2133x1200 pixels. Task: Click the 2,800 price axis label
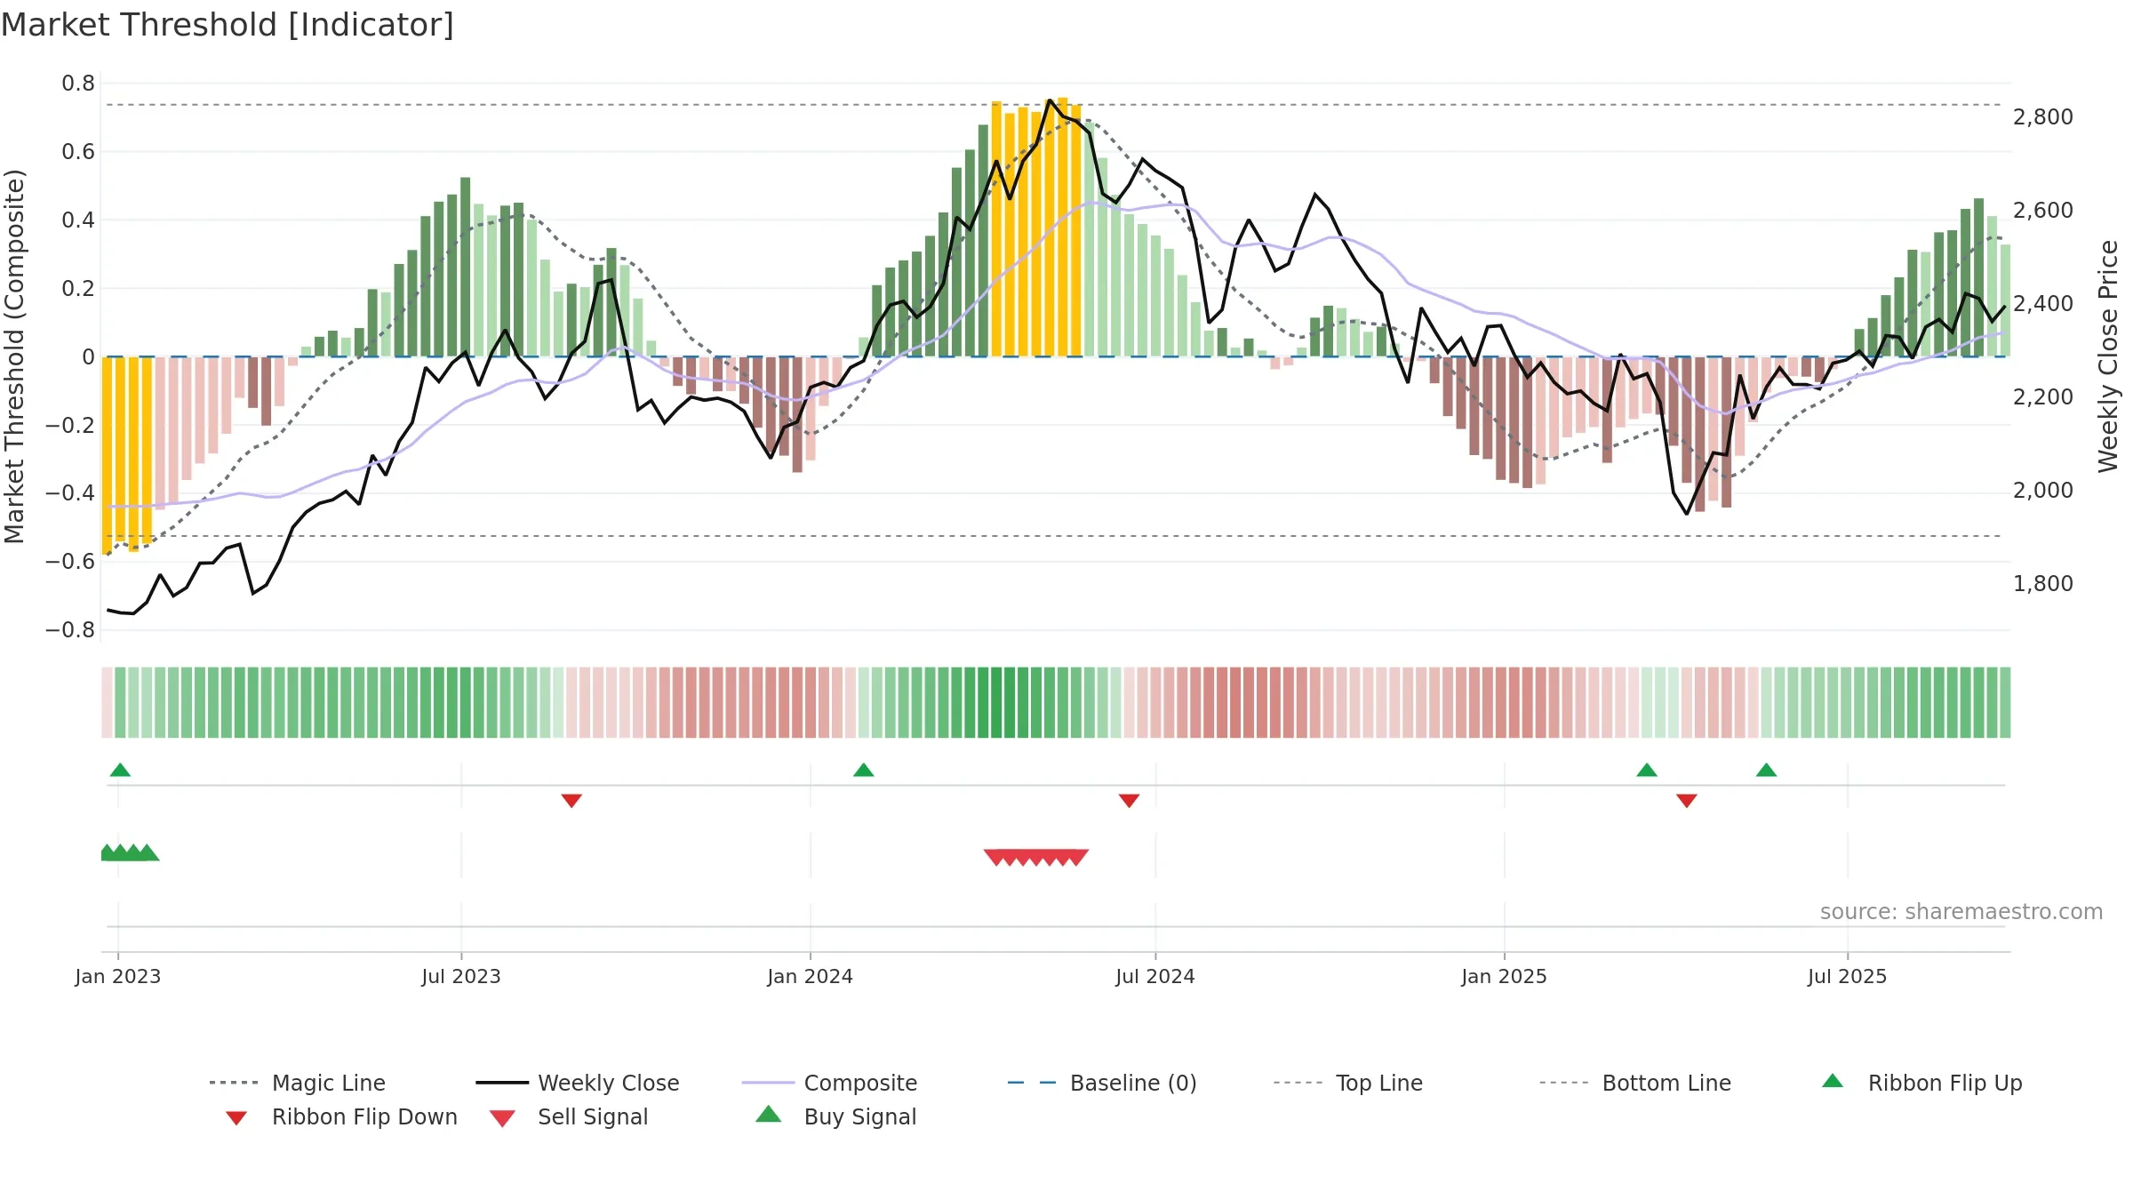point(2043,116)
